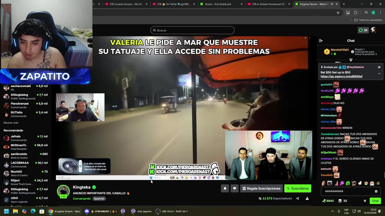Click the heart follow icon
This screenshot has width=385, height=216.
tap(235, 188)
